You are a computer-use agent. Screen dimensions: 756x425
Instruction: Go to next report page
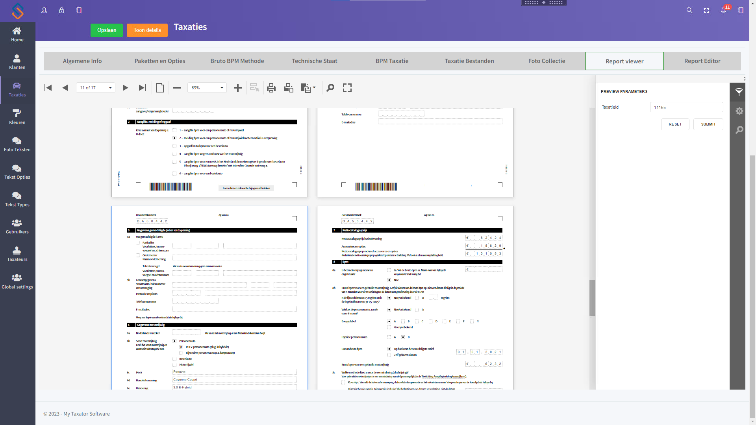[x=125, y=88]
